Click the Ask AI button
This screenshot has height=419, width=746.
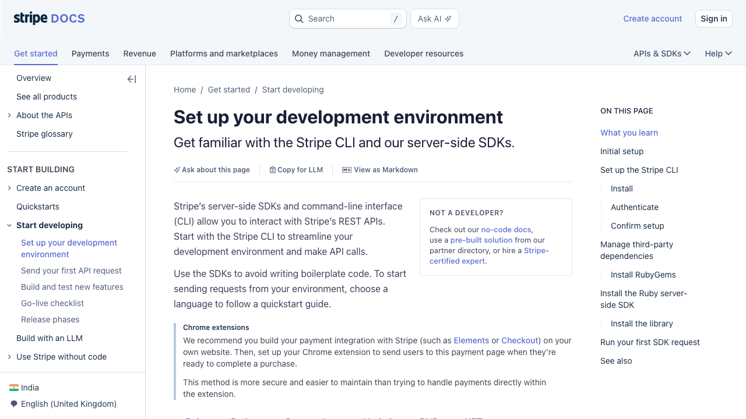[x=435, y=19]
